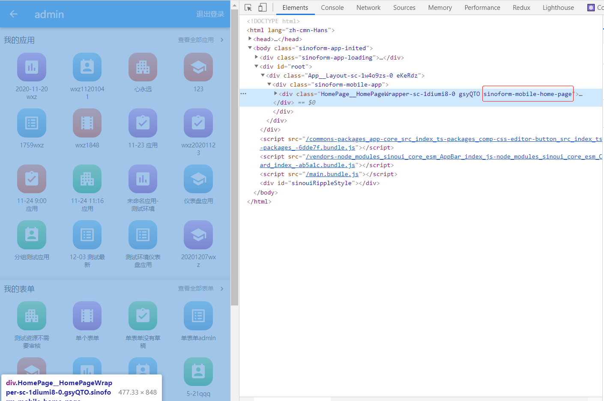Select the sinouiRippleStyle div line
The width and height of the screenshot is (604, 401).
tap(320, 183)
